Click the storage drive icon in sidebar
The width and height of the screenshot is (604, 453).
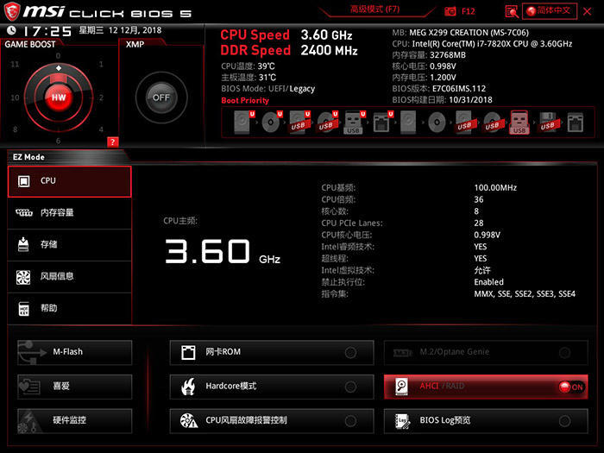[x=23, y=244]
